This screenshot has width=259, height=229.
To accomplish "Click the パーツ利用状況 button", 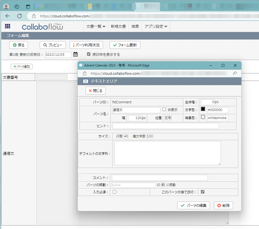I will pyautogui.click(x=86, y=45).
